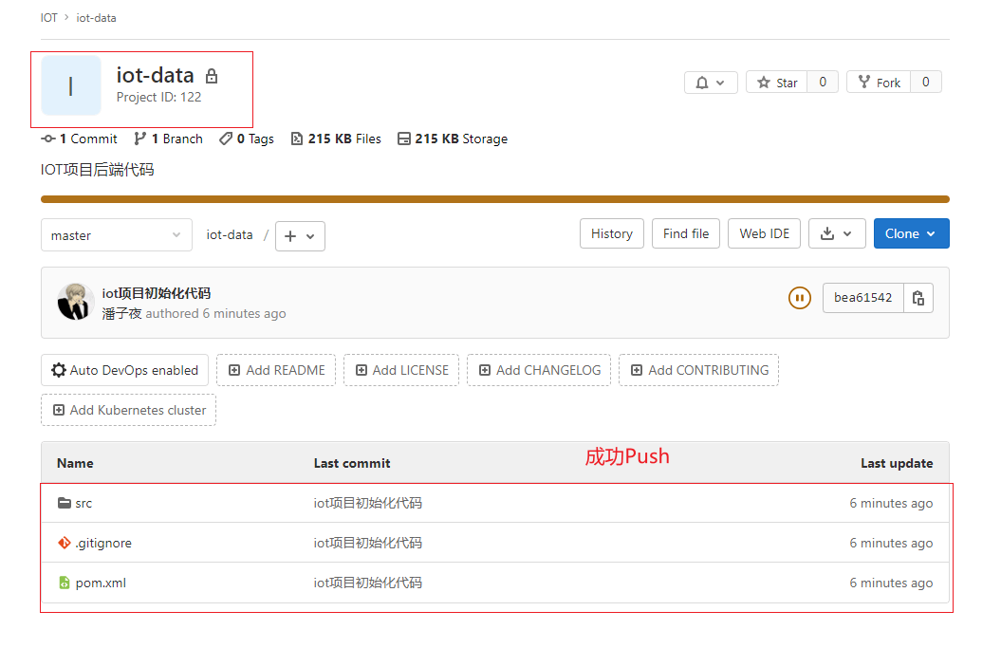Viewport: 1001px width, 648px height.
Task: Open Auto DevOps enabled settings
Action: 125,370
